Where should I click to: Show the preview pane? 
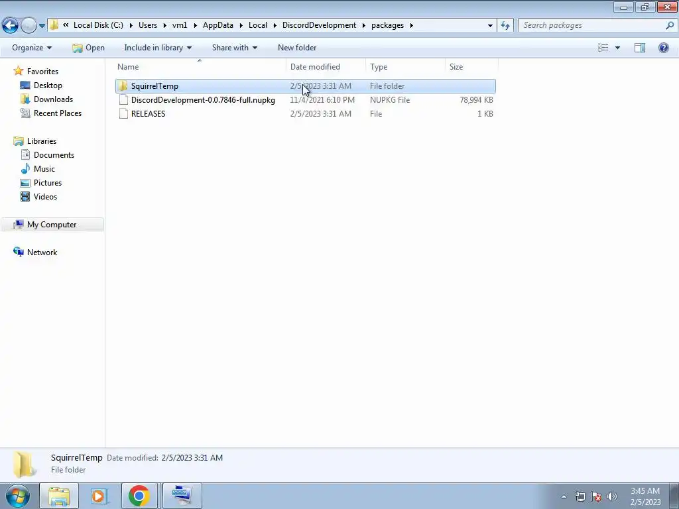click(640, 48)
